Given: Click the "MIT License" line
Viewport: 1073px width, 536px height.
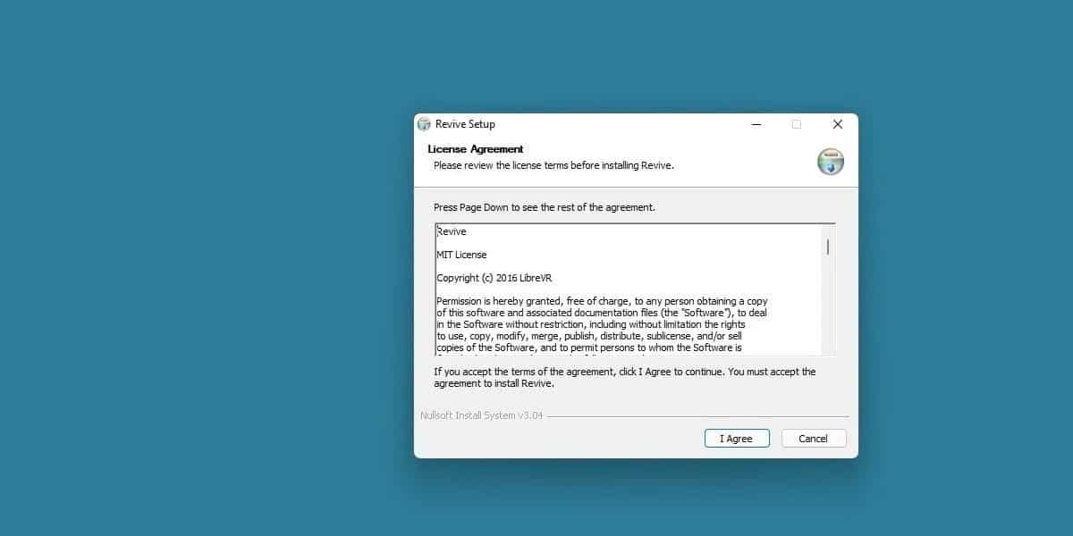Looking at the screenshot, I should (461, 255).
